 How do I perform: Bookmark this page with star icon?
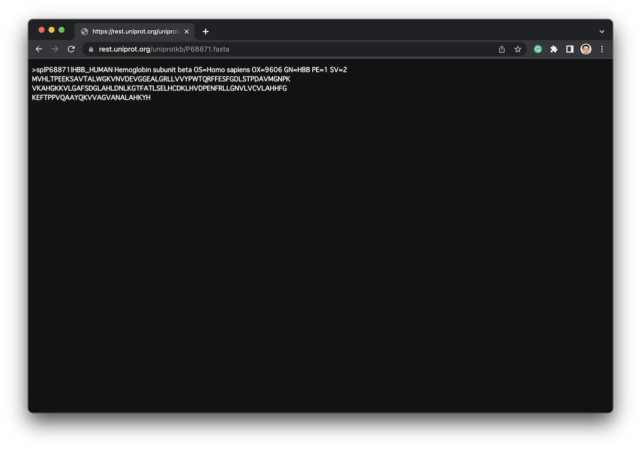[518, 49]
